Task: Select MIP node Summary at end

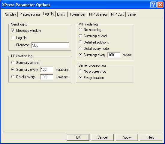Action: click(80, 36)
